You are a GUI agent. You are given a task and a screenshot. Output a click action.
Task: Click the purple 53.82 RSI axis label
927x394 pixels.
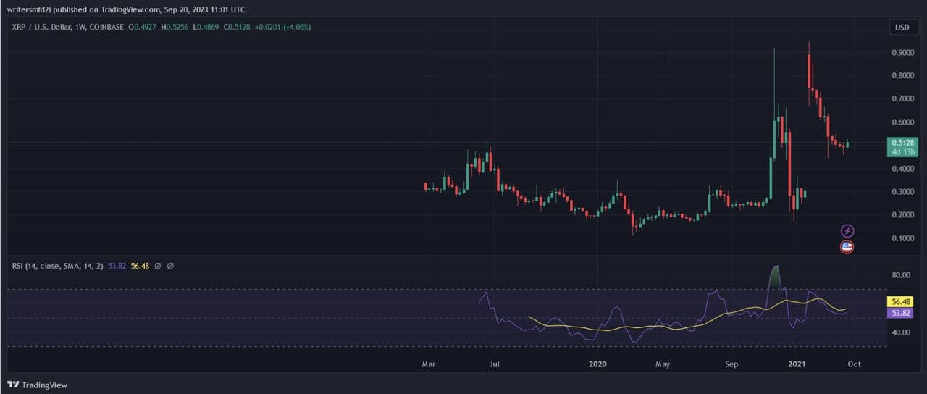pyautogui.click(x=902, y=313)
